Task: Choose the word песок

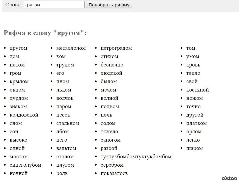Action: click(63, 115)
